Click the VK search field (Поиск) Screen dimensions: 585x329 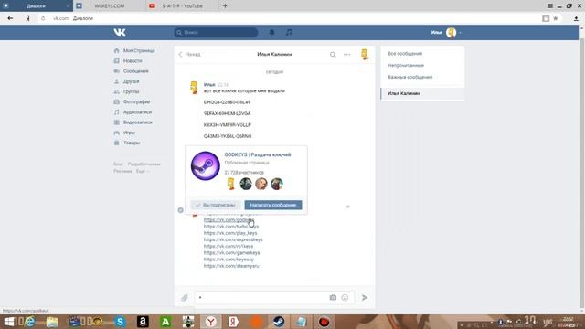click(216, 33)
